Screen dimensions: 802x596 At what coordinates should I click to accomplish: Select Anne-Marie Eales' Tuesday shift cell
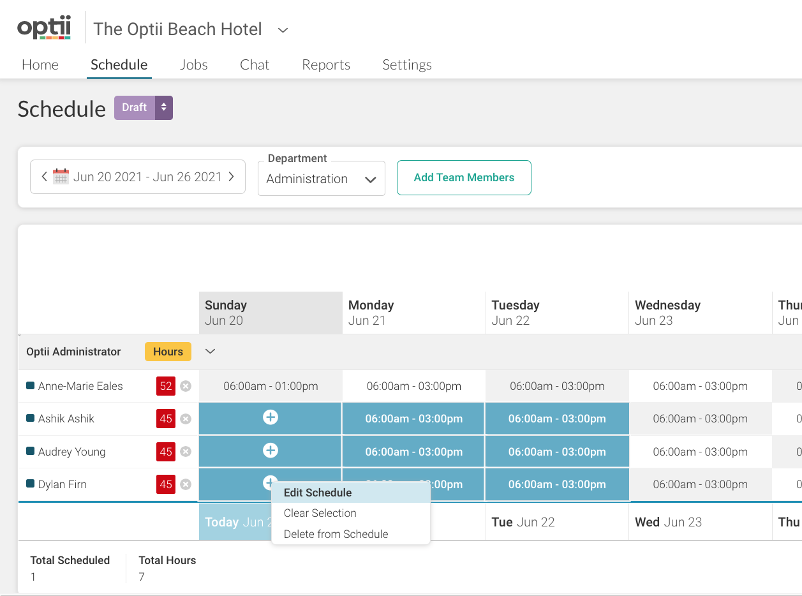click(557, 386)
